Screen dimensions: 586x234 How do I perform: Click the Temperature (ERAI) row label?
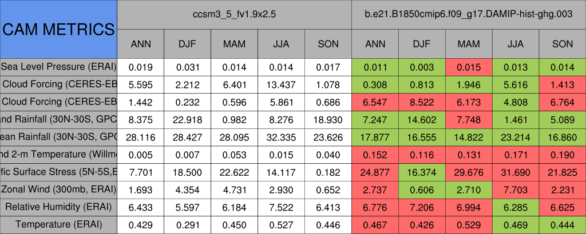point(58,225)
